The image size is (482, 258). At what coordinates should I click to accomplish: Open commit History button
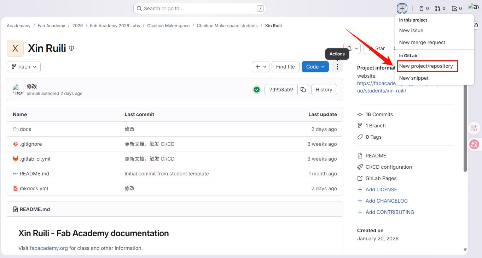click(x=324, y=90)
